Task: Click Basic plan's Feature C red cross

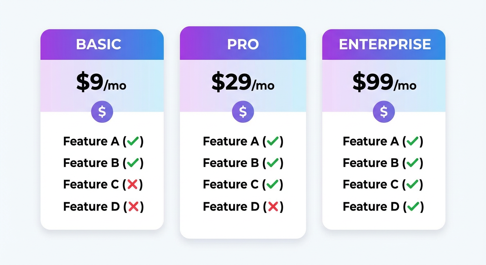Action: (x=133, y=185)
